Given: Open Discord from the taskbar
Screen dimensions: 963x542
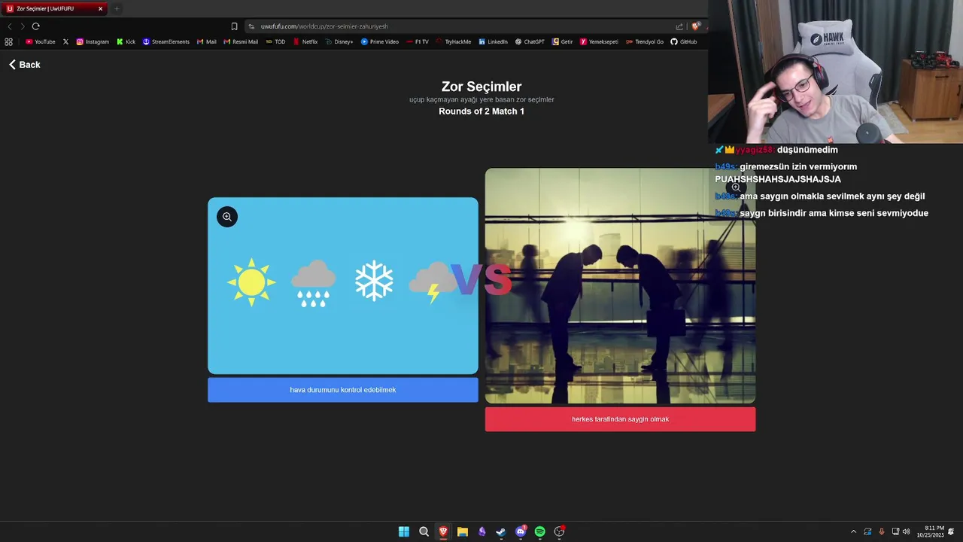Looking at the screenshot, I should (521, 531).
